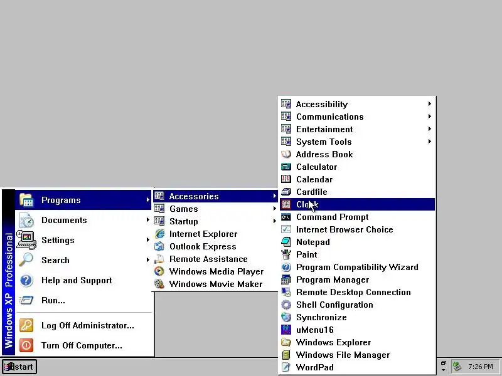
Task: Click the Notepad icon
Action: tap(286, 242)
